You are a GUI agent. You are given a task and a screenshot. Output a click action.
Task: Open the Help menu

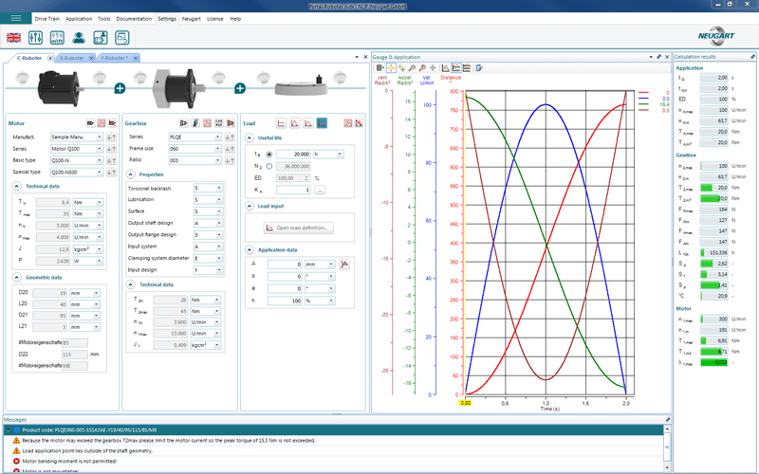(x=235, y=19)
